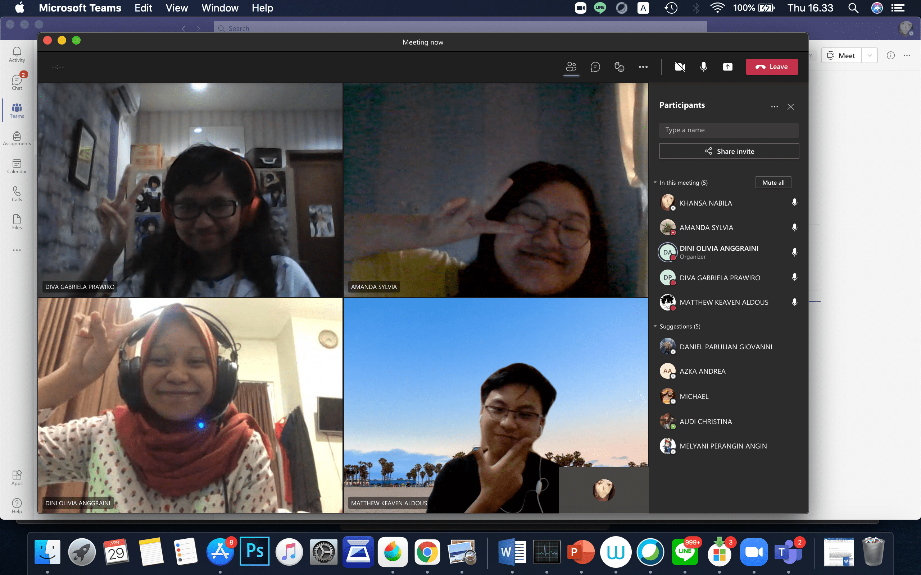This screenshot has width=921, height=575.
Task: Collapse the Suggestions section
Action: click(655, 326)
